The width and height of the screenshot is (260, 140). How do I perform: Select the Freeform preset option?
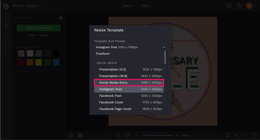[x=129, y=54]
